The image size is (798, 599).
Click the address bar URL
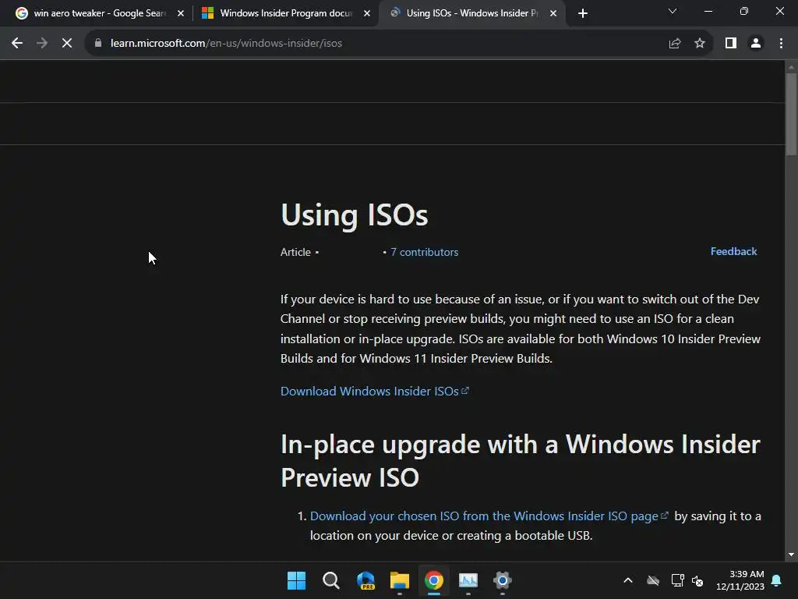coord(226,44)
